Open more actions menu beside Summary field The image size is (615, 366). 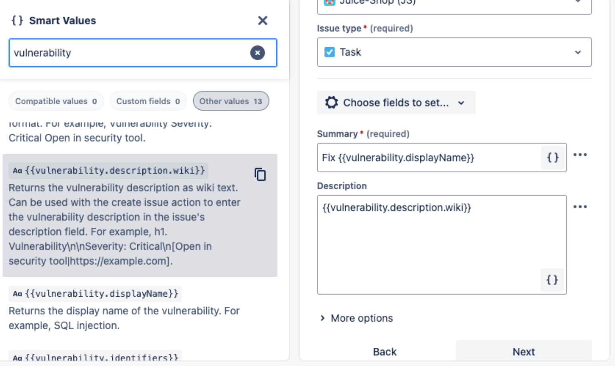pos(580,155)
